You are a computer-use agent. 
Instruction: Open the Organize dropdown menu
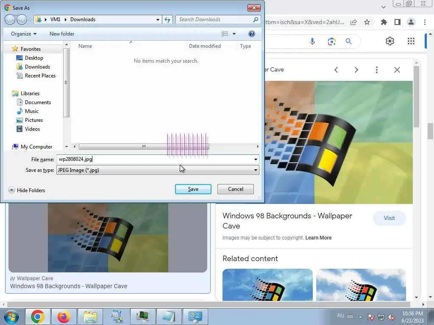[24, 34]
